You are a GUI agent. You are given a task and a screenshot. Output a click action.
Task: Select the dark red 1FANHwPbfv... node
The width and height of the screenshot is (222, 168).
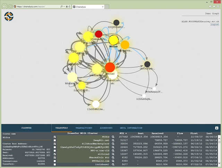pos(99,34)
